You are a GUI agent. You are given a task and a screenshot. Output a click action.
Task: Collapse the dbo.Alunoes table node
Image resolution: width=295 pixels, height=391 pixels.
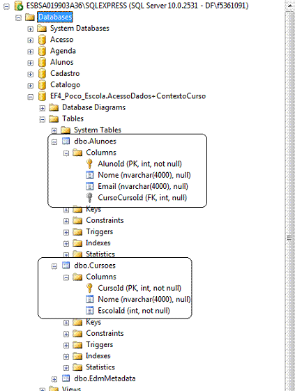54,142
